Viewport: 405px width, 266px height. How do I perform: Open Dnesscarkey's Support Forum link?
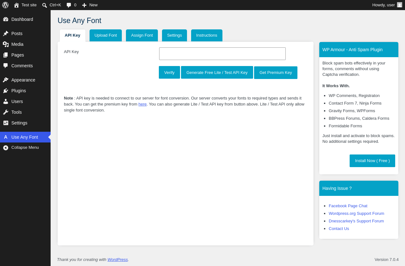click(356, 221)
